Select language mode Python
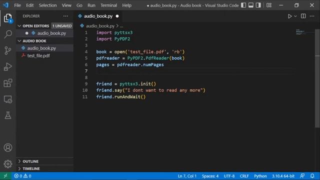Screen dimensions: 320x180 click(x=260, y=176)
